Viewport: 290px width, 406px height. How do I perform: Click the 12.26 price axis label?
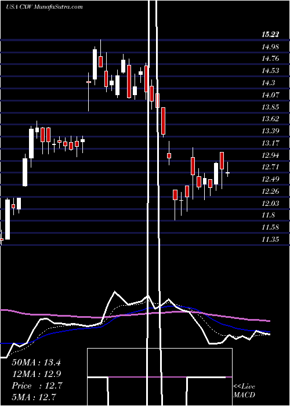coord(270,191)
